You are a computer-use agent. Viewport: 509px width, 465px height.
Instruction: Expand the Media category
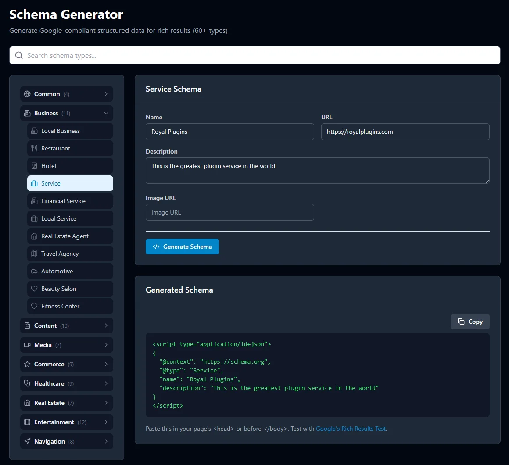(x=66, y=345)
